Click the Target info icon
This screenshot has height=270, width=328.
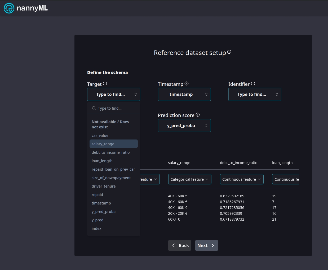[x=105, y=84]
